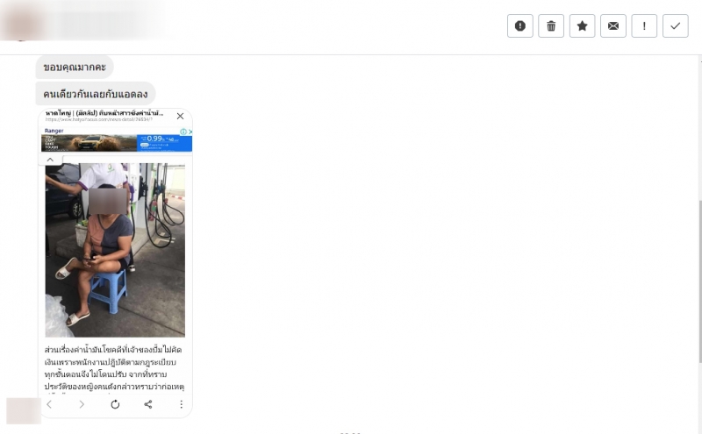Click the forward arrow in embedded browser bar

click(82, 404)
